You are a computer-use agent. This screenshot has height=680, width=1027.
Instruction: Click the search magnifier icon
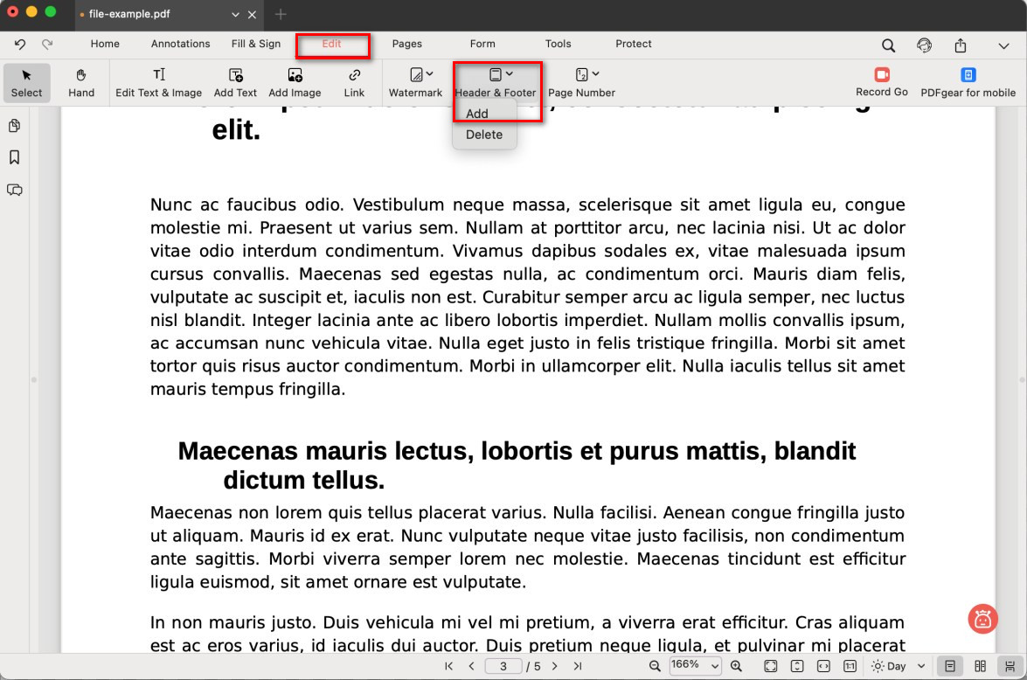click(x=888, y=45)
